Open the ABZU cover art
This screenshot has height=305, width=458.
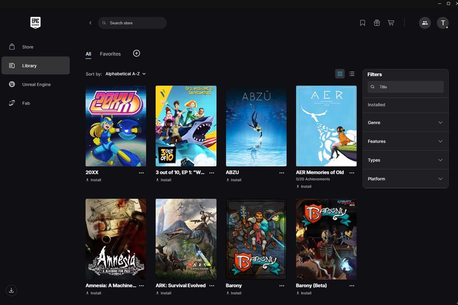click(x=256, y=126)
